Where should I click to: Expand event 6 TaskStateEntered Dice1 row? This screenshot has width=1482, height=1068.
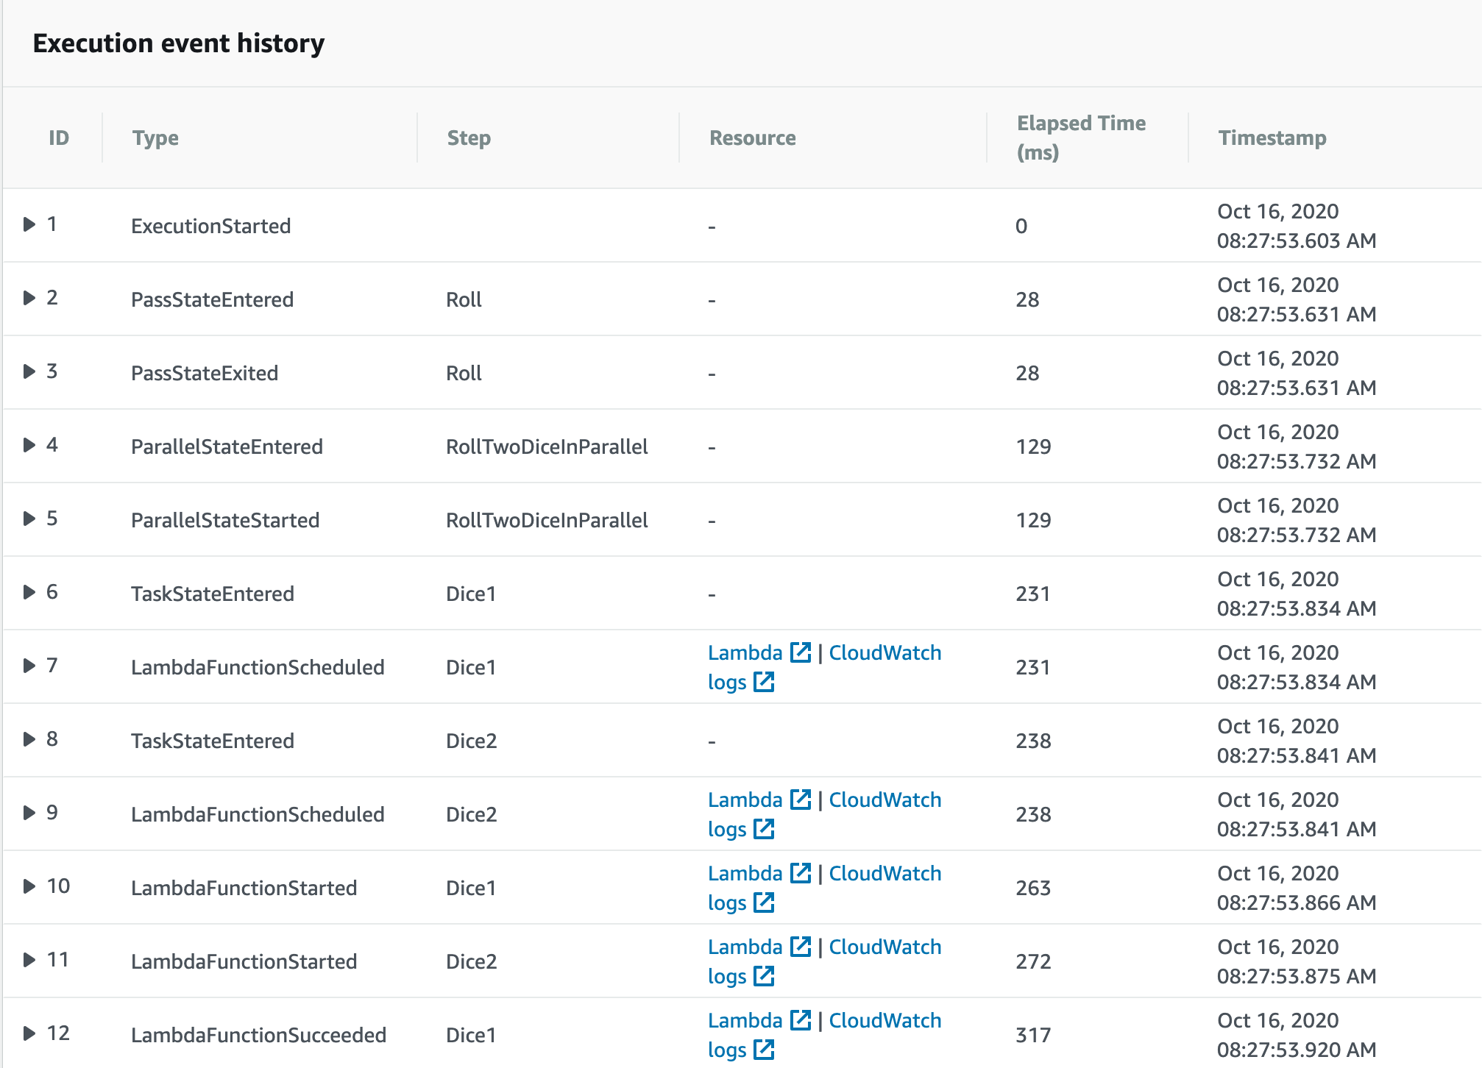tap(29, 592)
